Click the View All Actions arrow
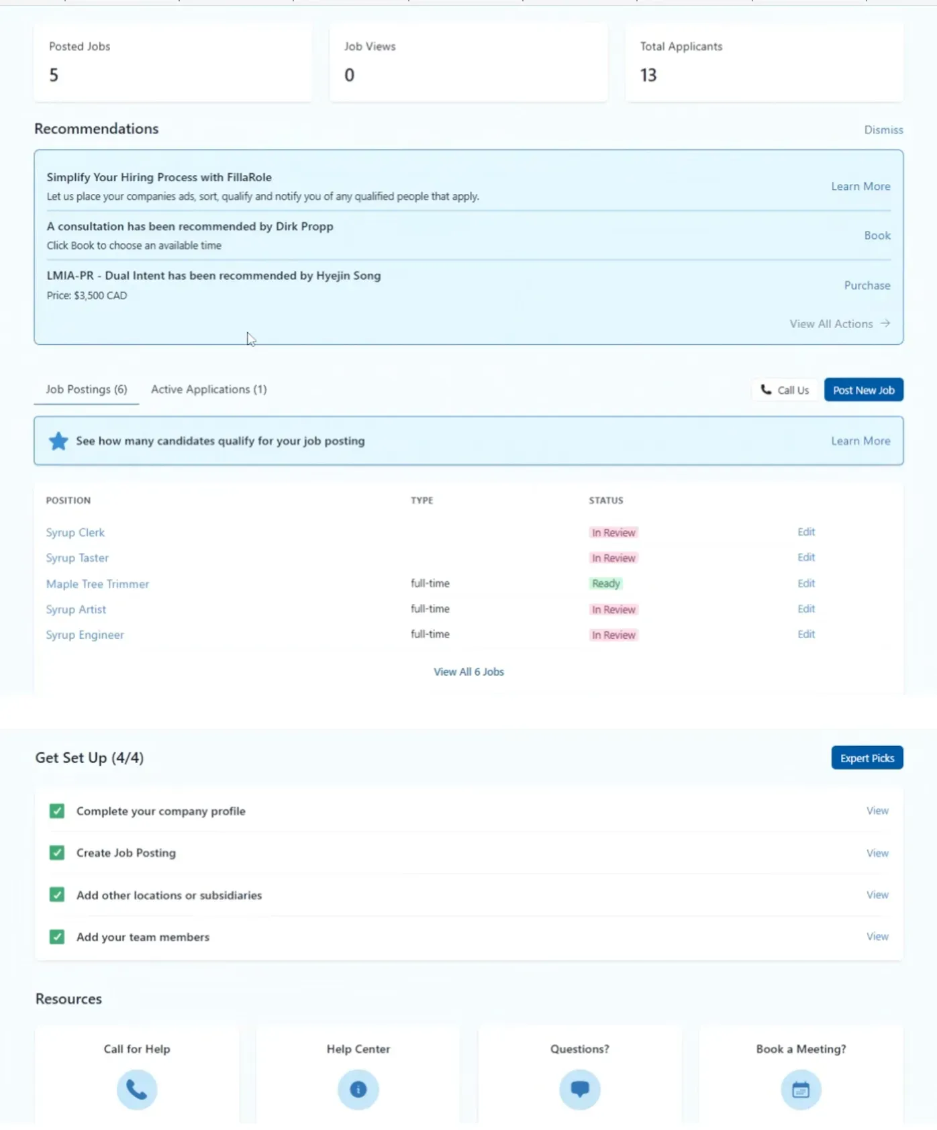This screenshot has height=1130, width=937. [x=885, y=323]
